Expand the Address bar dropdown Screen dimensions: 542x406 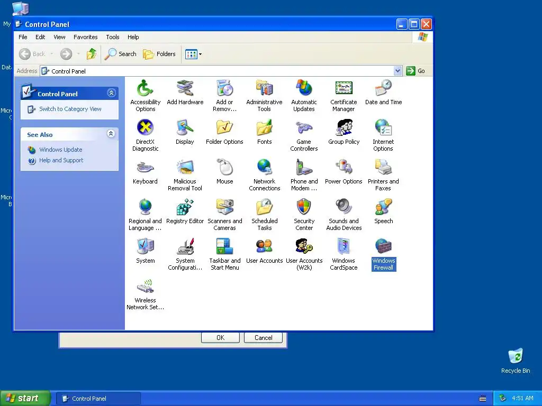(x=398, y=71)
